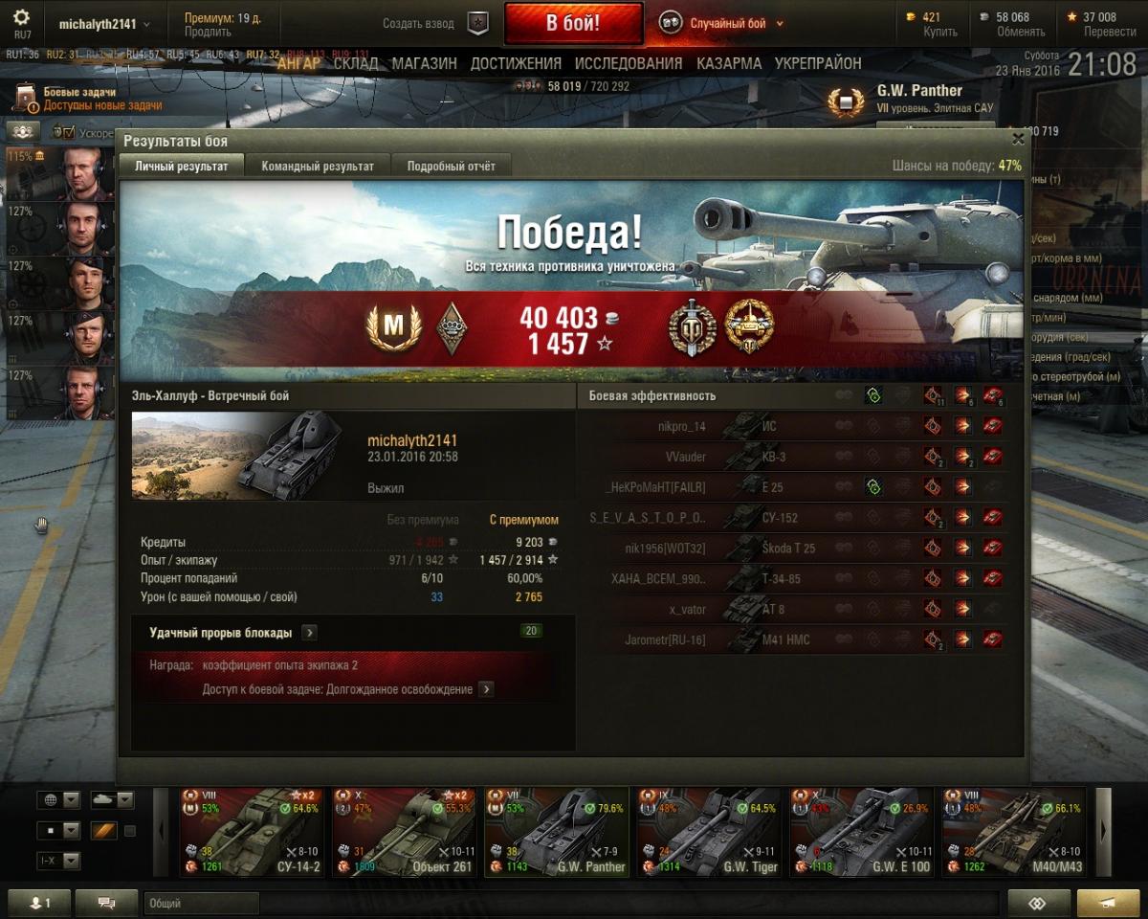
Task: Open the Случайный бой battle mode dropdown
Action: pyautogui.click(x=722, y=23)
